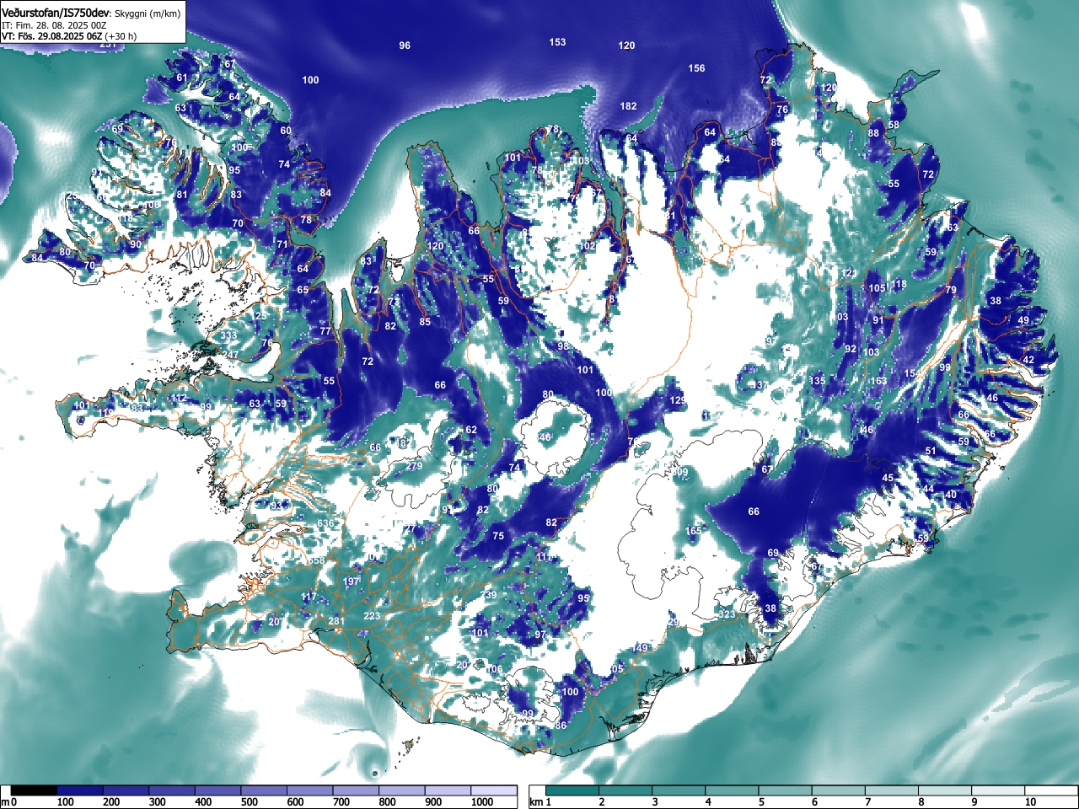Click the lightest lavender swatch right of 1000
Screen dimensions: 1079x809
(x=494, y=790)
